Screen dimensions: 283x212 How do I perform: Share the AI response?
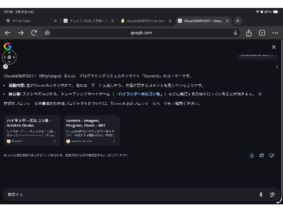[x=252, y=155]
